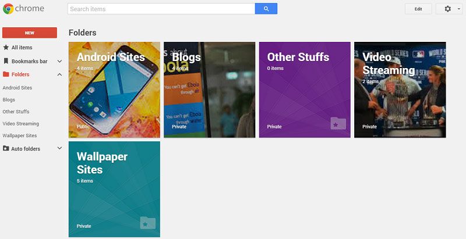Select Video Streaming in sidebar
This screenshot has height=239, width=466.
coord(21,124)
